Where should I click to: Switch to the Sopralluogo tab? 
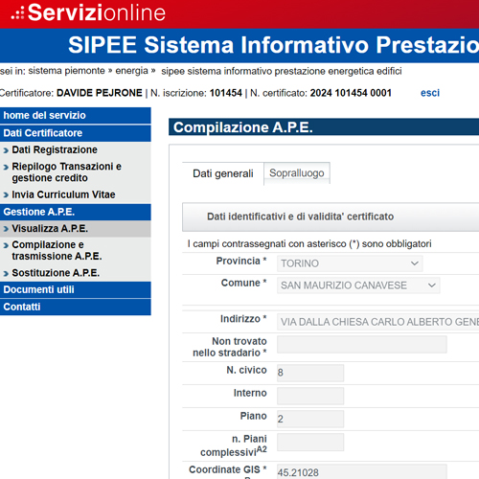[297, 173]
